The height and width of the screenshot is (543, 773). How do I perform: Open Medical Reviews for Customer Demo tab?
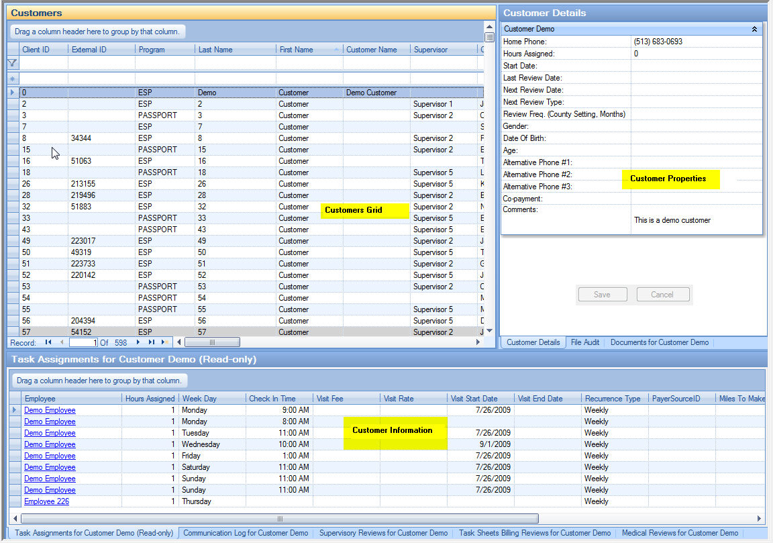point(680,533)
